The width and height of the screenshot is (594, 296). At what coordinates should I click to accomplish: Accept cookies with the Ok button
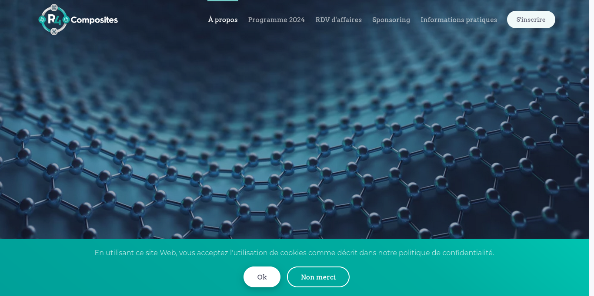point(262,277)
